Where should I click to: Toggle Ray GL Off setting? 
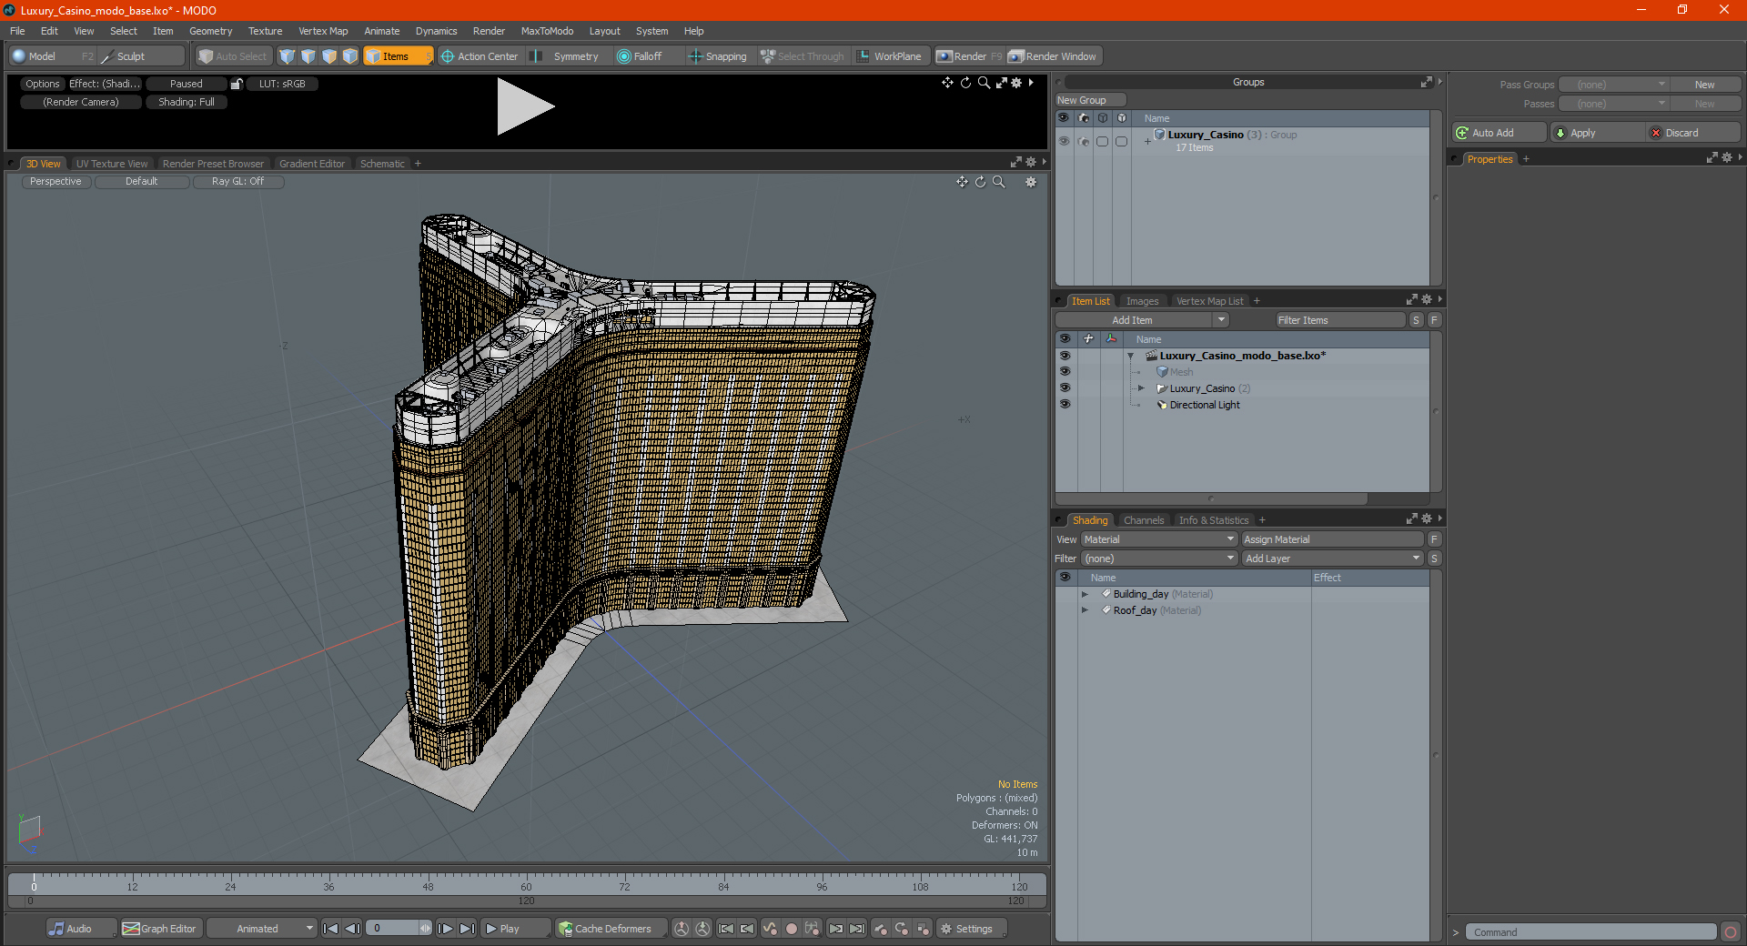click(x=238, y=182)
